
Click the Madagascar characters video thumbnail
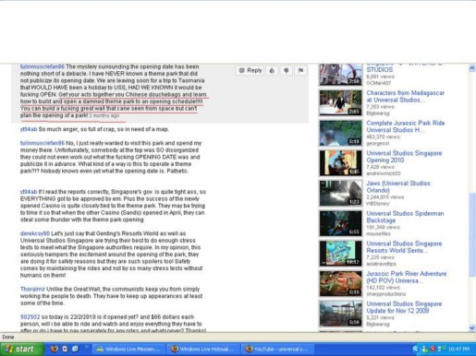click(x=340, y=102)
